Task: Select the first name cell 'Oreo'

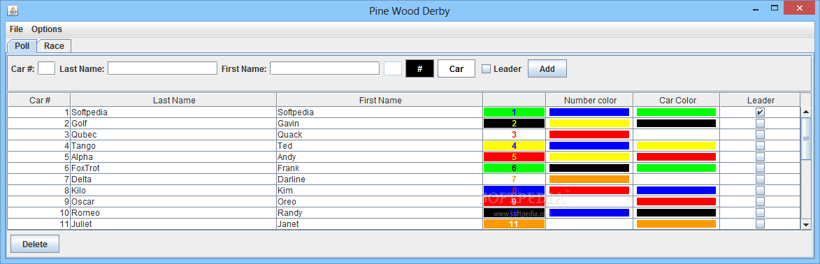Action: tap(379, 201)
